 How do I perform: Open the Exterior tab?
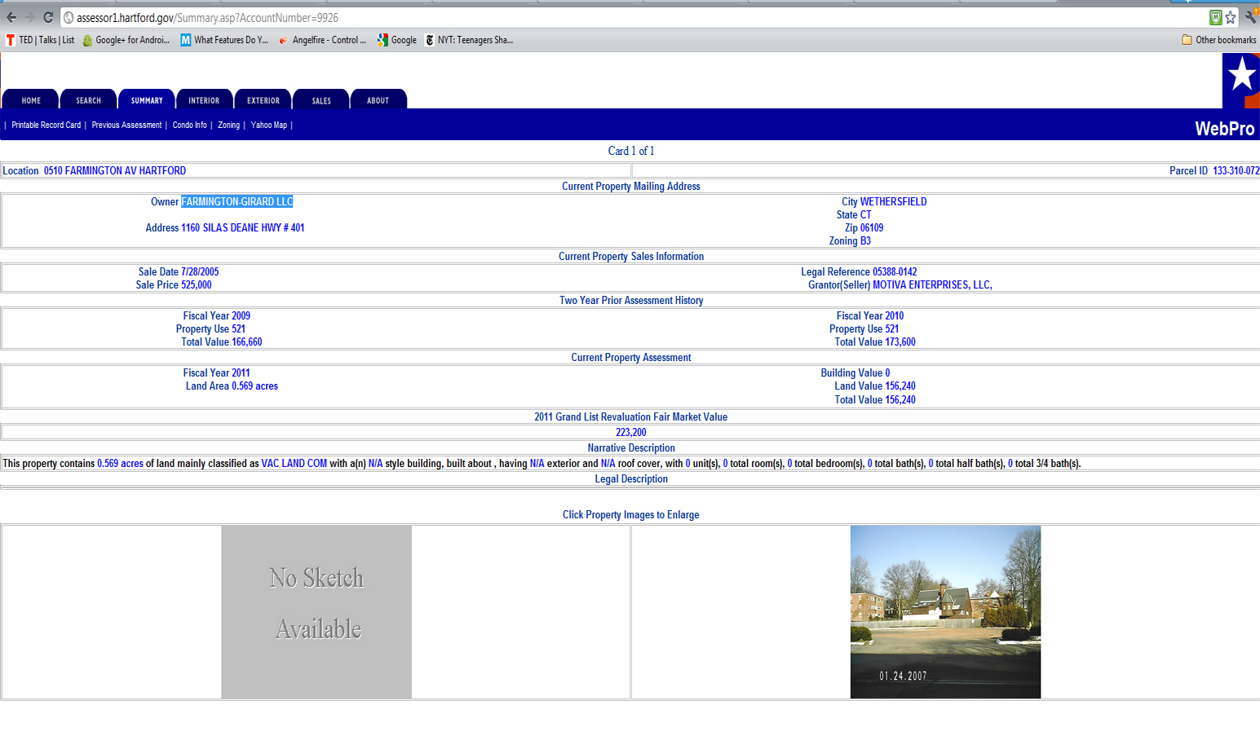263,100
